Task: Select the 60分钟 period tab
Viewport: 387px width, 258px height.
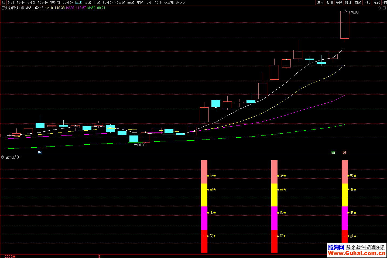Action: [68, 2]
